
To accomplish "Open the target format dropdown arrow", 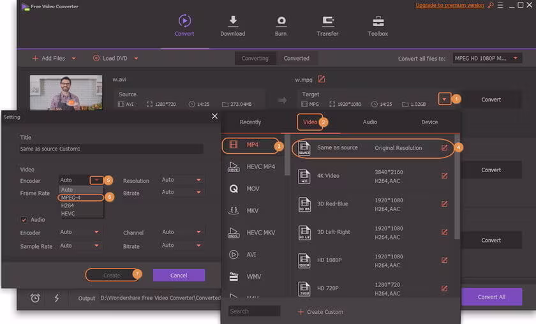I will (444, 99).
